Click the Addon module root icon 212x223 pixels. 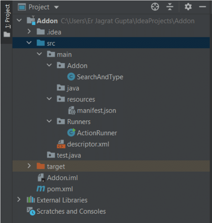[x=31, y=21]
